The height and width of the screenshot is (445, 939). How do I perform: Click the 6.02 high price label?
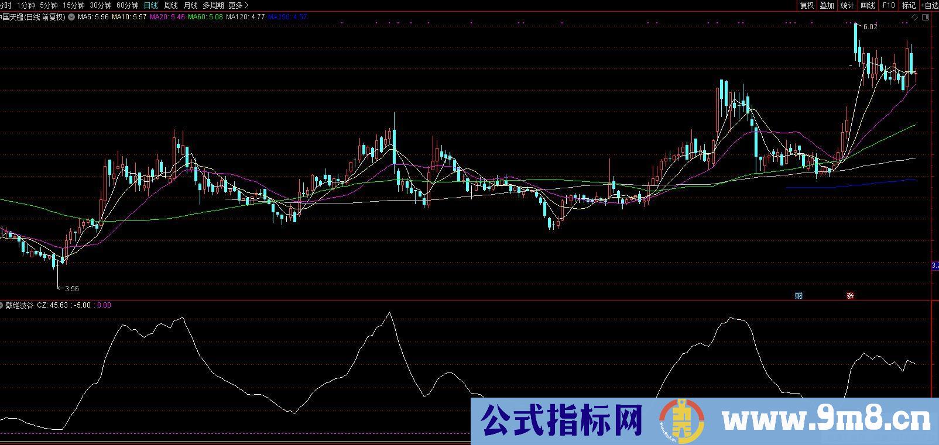[x=871, y=27]
